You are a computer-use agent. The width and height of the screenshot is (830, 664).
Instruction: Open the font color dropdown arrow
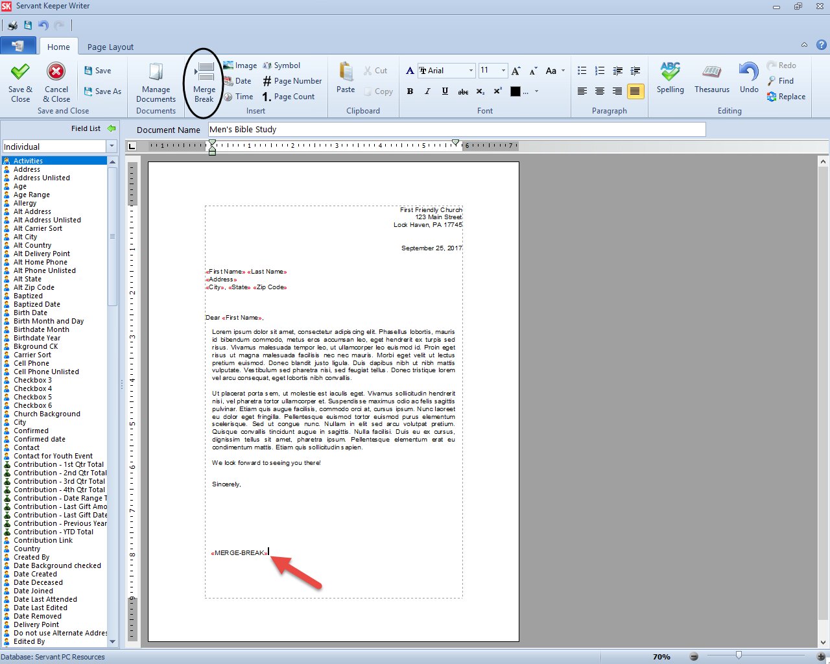tap(537, 91)
